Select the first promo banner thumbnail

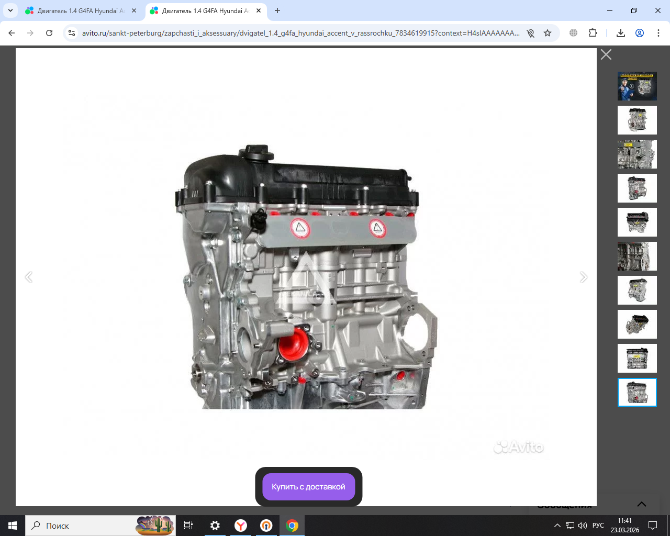click(637, 86)
